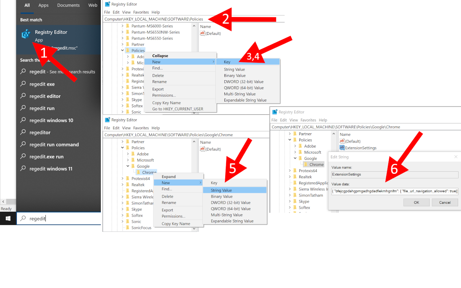Viewport: 461px width, 288px height.
Task: Collapse the Google key in right window
Action: pyautogui.click(x=295, y=158)
